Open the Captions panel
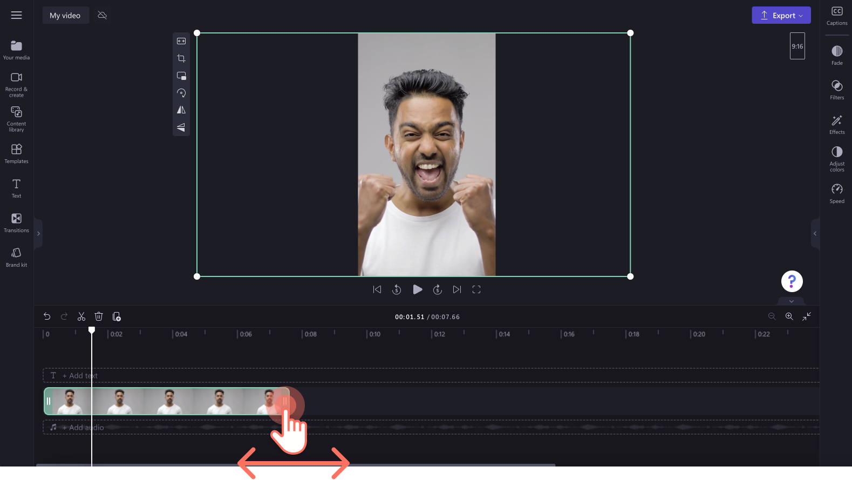 [x=837, y=16]
